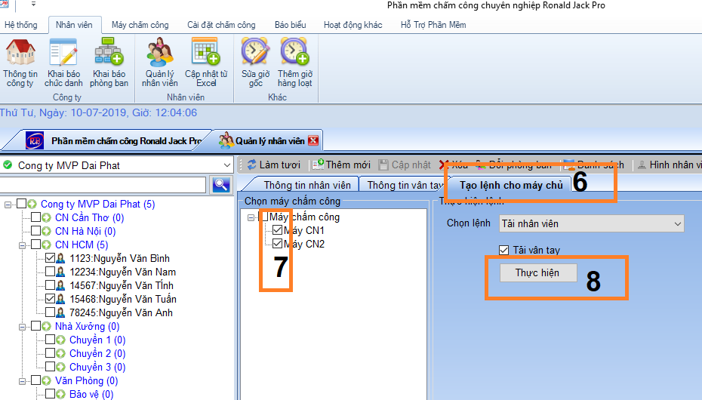
Task: Open Thông tin công ty house icon
Action: (x=20, y=52)
